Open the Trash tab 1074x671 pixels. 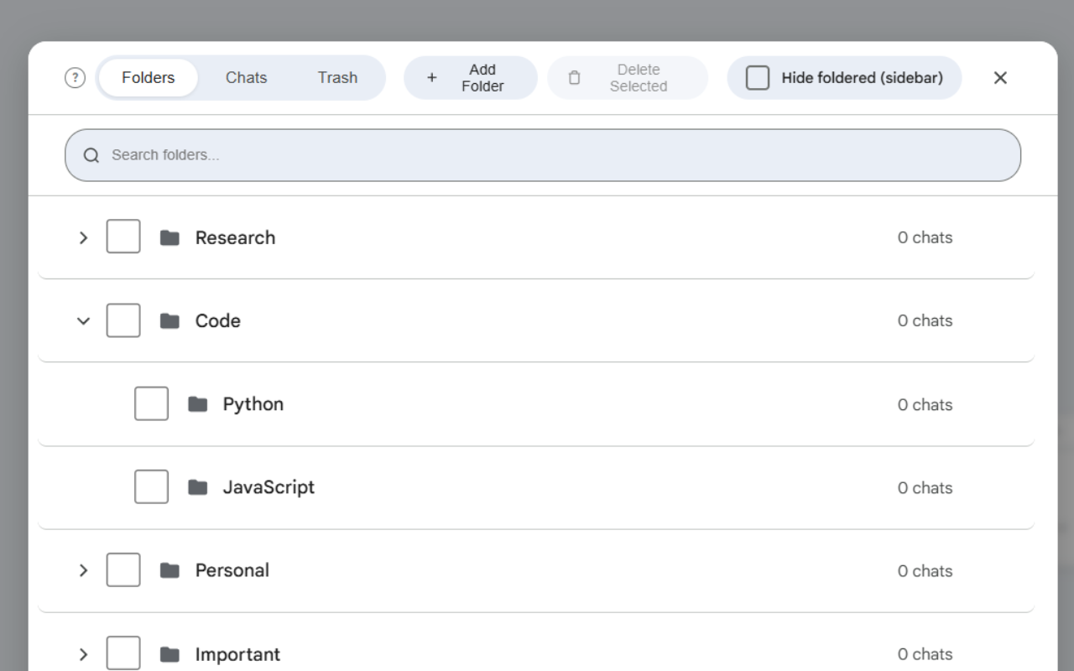337,78
